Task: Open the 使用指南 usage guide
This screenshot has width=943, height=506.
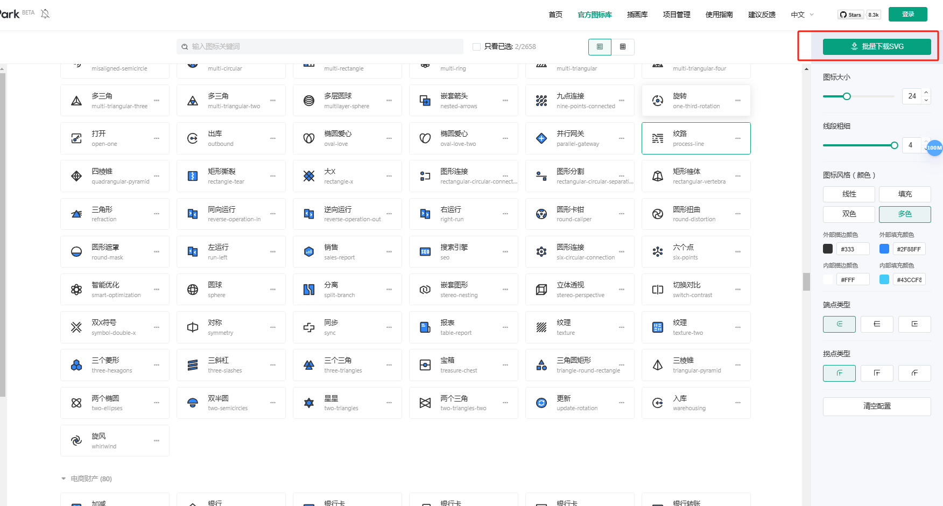Action: pyautogui.click(x=719, y=15)
